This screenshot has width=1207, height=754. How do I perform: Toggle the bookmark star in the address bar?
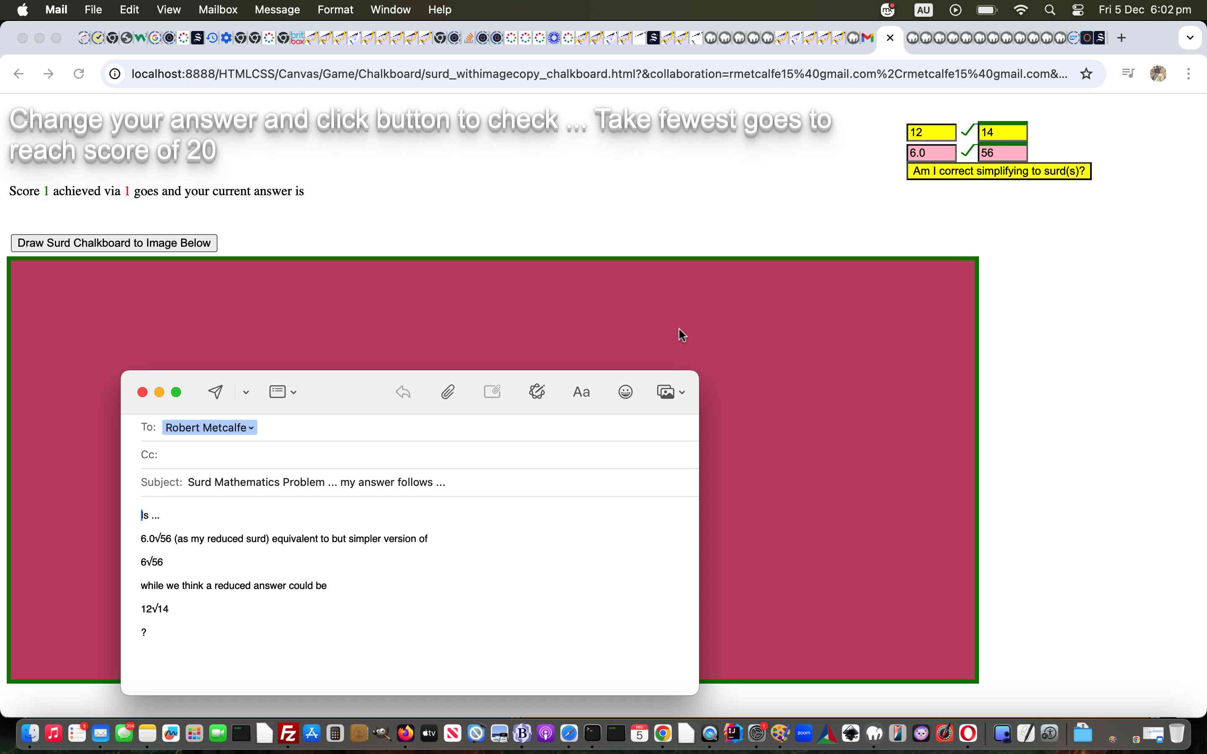point(1086,73)
